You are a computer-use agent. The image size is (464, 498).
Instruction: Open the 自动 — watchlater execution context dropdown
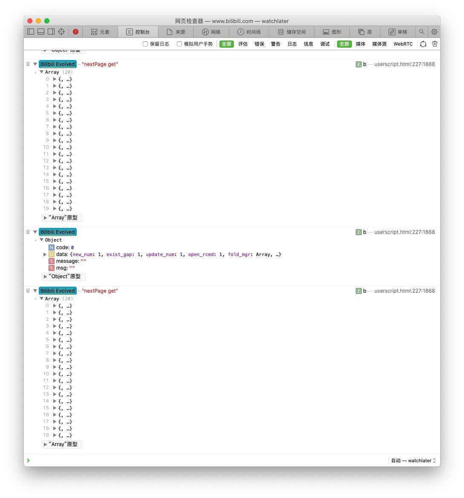click(412, 461)
